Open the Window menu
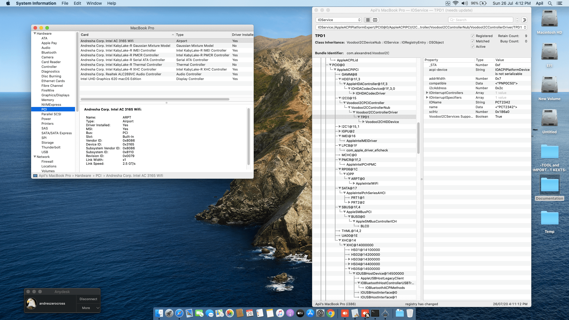 click(x=94, y=3)
